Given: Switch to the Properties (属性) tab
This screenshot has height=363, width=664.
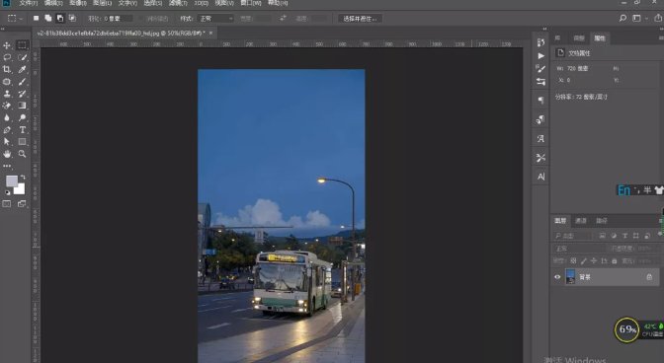Looking at the screenshot, I should 600,38.
